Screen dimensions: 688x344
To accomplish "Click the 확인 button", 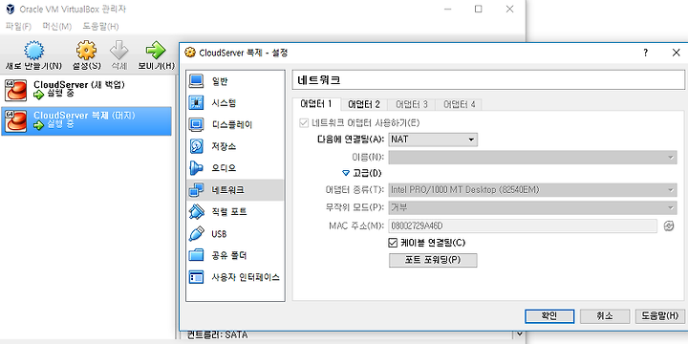I will click(x=549, y=316).
